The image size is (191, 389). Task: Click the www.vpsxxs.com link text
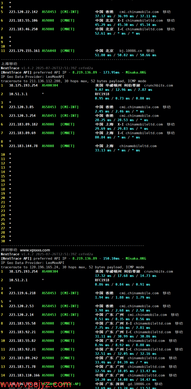click(35, 250)
